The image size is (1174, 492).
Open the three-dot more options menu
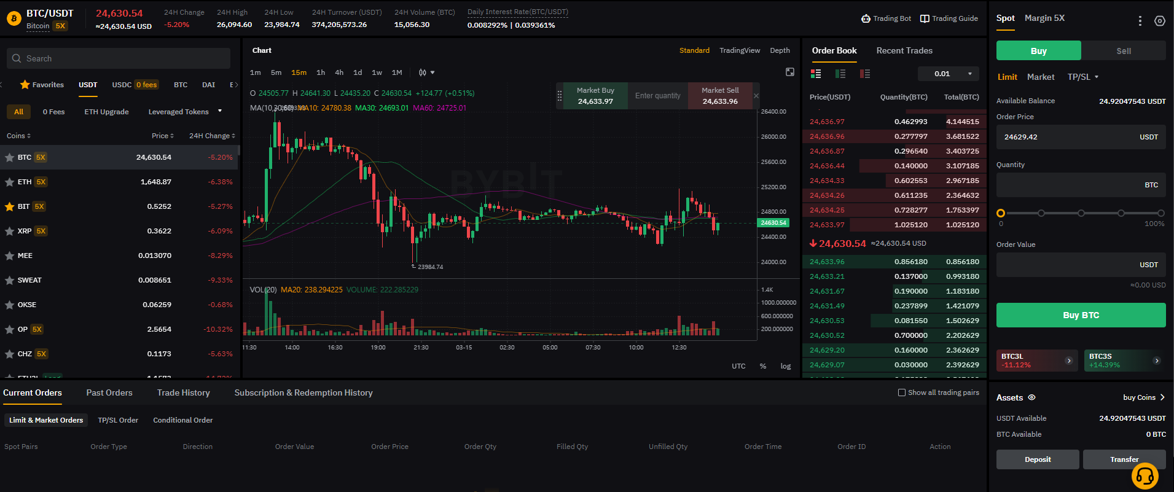[x=1140, y=21]
